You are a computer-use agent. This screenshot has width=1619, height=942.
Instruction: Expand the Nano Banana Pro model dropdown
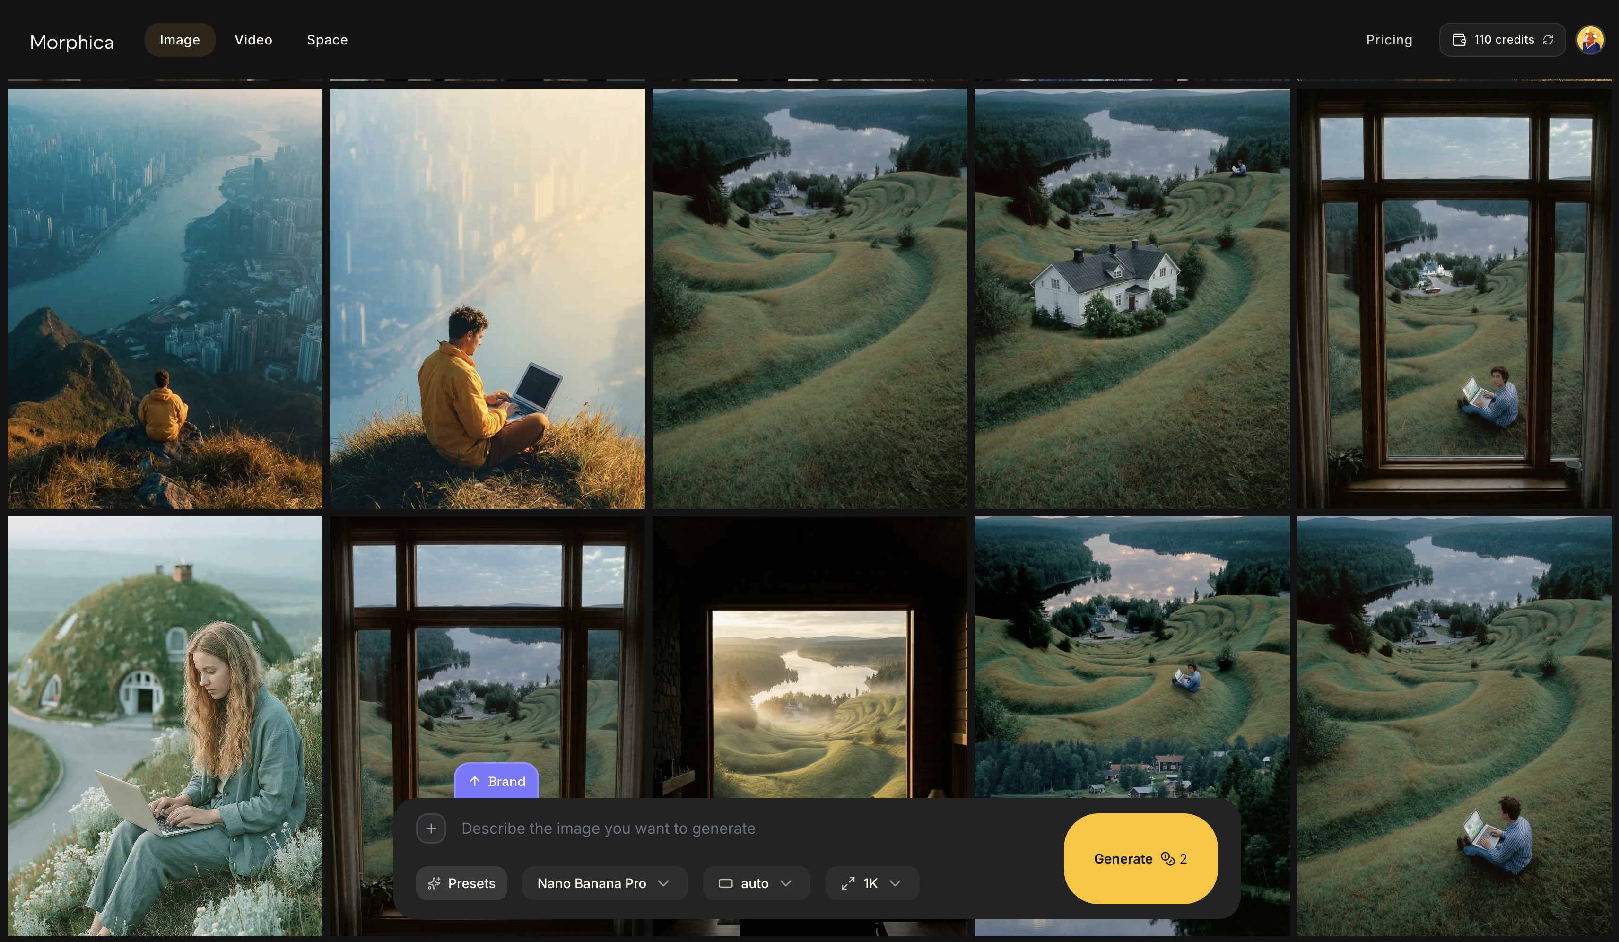click(x=604, y=883)
